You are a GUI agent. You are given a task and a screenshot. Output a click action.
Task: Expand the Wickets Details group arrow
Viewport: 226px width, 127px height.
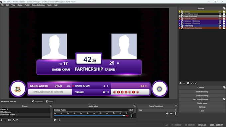(179, 19)
